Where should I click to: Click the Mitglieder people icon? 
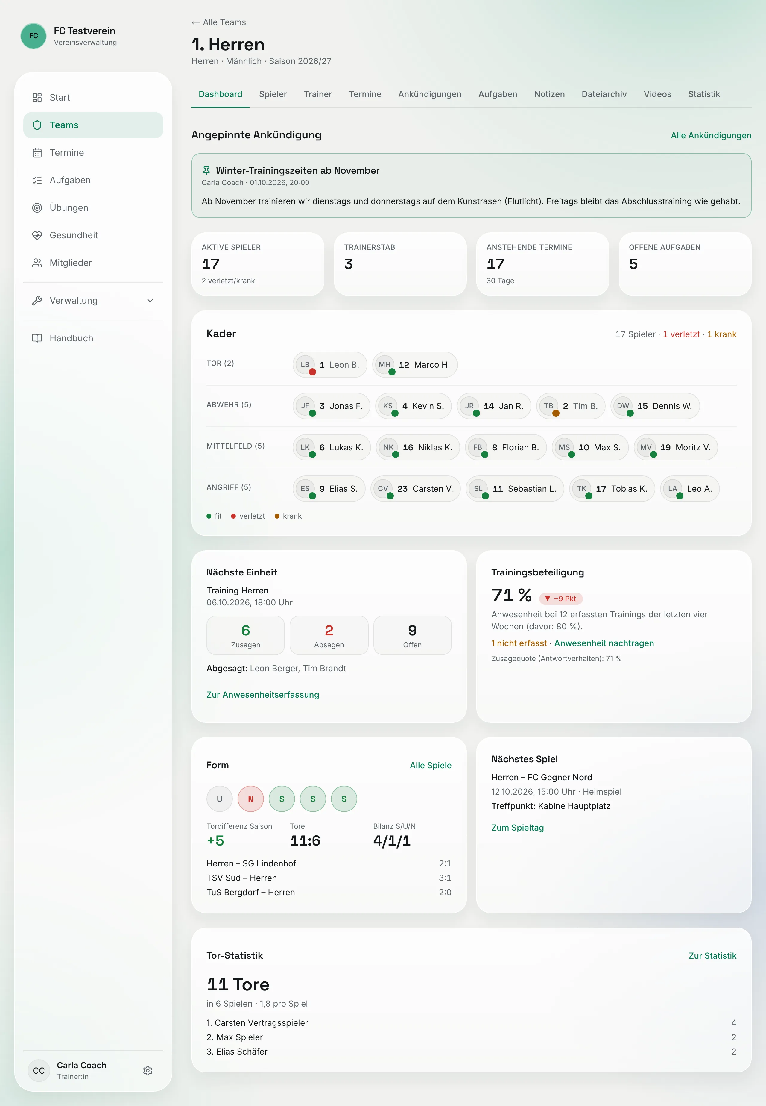tap(37, 263)
